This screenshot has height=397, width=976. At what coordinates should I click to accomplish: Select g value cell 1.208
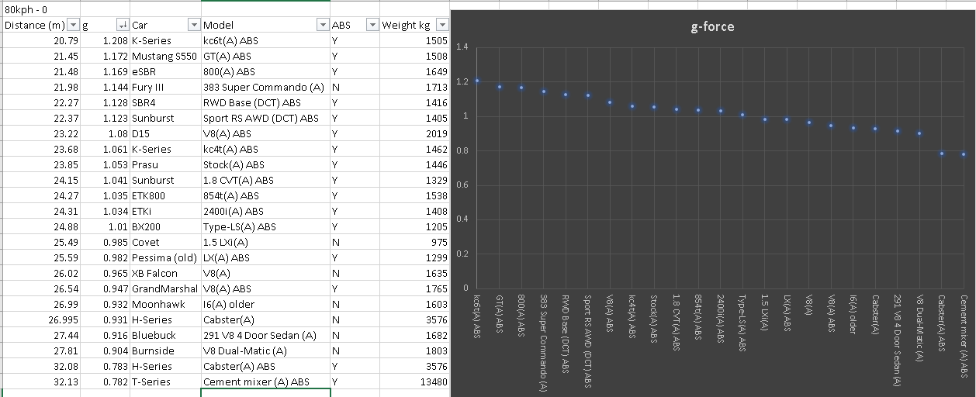105,40
